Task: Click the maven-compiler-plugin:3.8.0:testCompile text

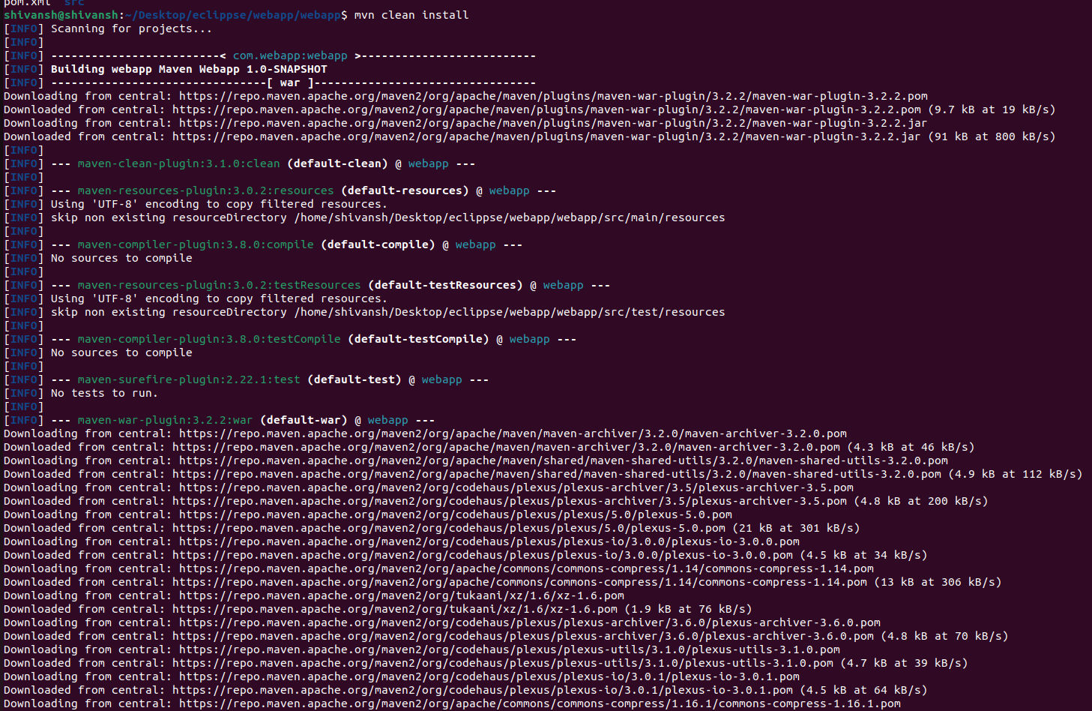Action: tap(209, 339)
